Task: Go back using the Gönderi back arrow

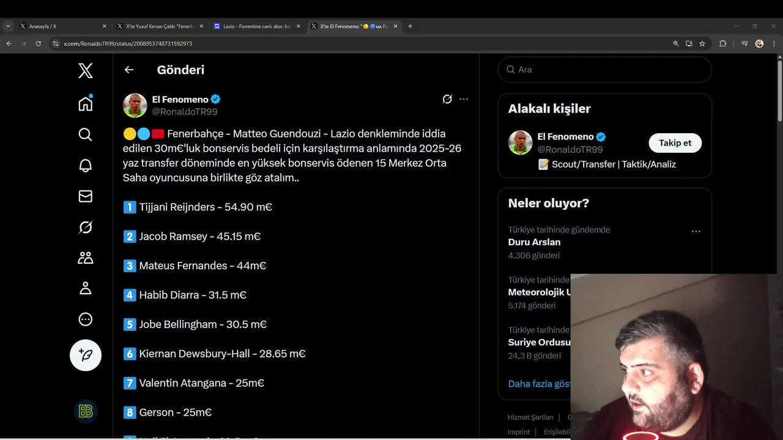Action: [x=129, y=70]
